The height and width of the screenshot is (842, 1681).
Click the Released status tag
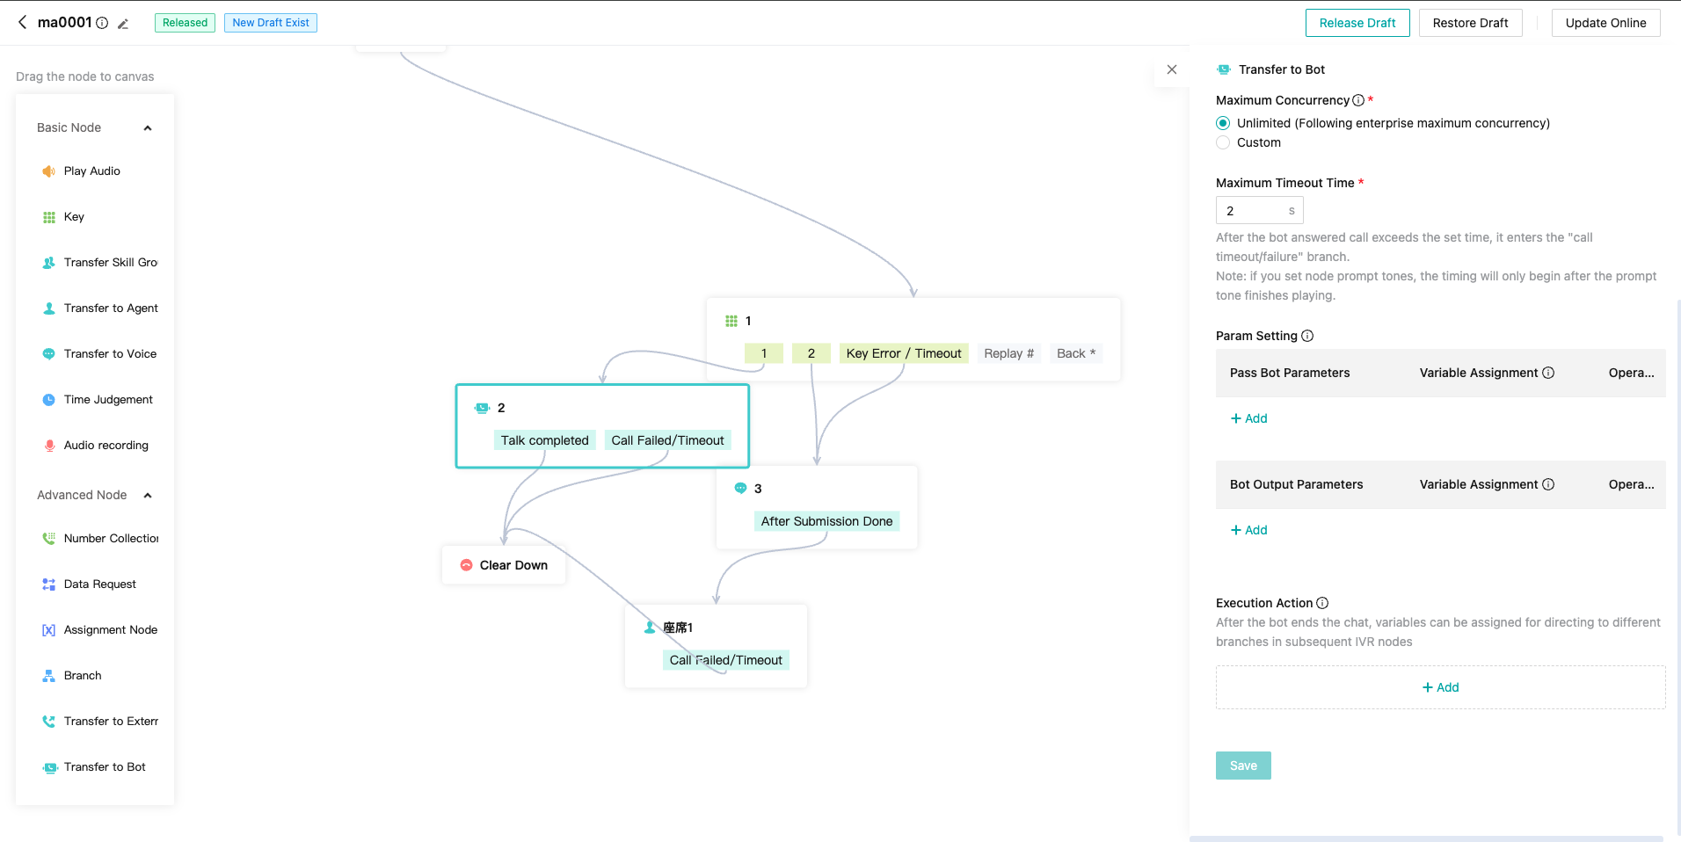(x=185, y=23)
